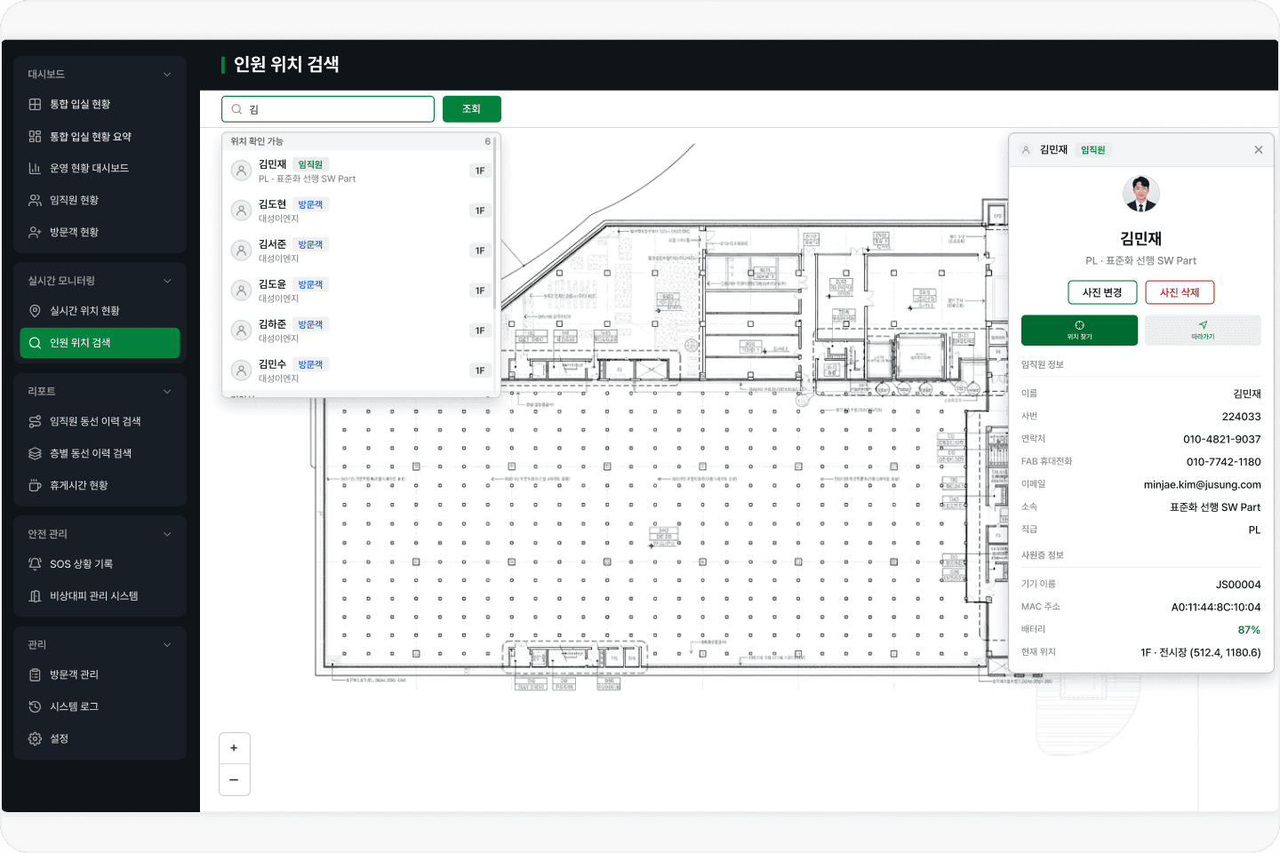Click the 운영 현황 대시보드 chart icon
The image size is (1280, 853).
pyautogui.click(x=35, y=168)
